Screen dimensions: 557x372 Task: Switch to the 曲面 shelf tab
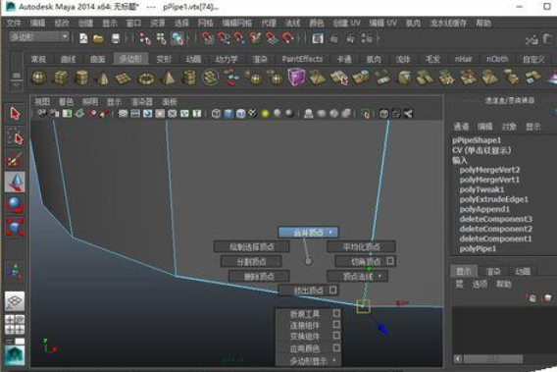(x=97, y=59)
